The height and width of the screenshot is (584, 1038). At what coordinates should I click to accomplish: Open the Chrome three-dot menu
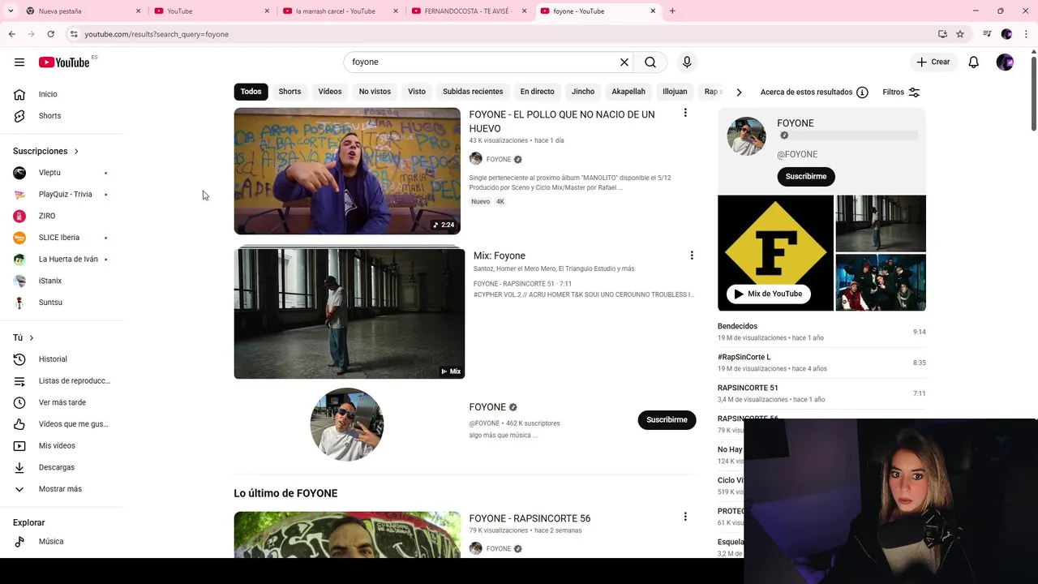1025,34
